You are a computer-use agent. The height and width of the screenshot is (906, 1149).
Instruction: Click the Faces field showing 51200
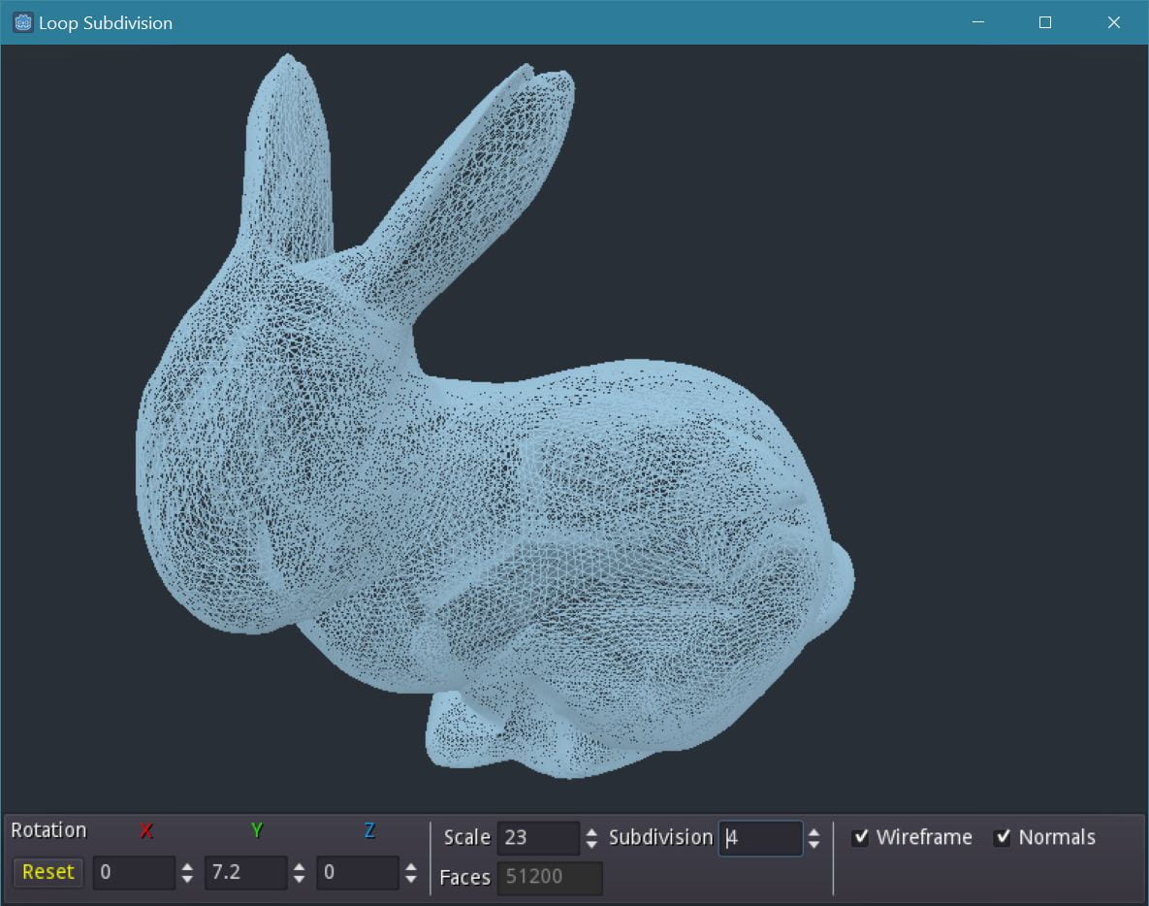click(x=551, y=878)
